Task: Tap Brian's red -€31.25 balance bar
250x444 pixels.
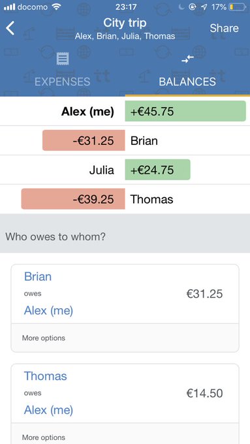Action: (x=84, y=140)
